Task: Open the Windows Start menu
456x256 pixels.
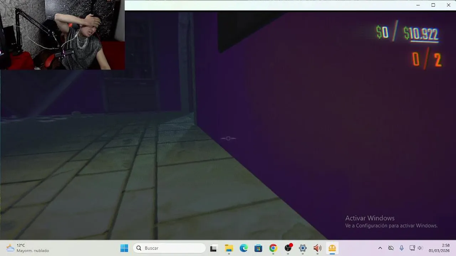Action: 124,248
